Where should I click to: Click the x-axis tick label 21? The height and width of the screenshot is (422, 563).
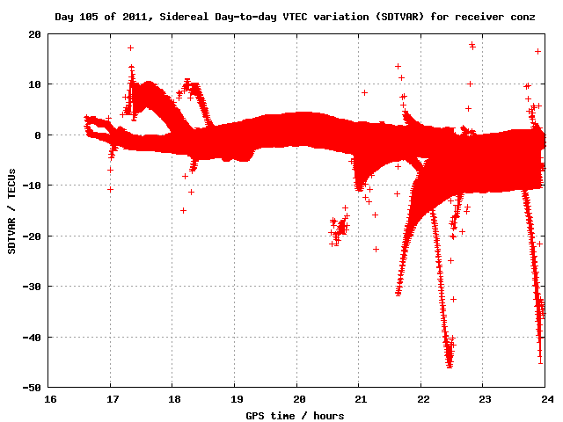[359, 398]
